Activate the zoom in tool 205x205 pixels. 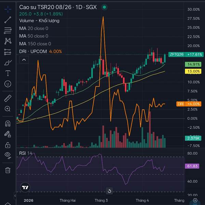8,109
